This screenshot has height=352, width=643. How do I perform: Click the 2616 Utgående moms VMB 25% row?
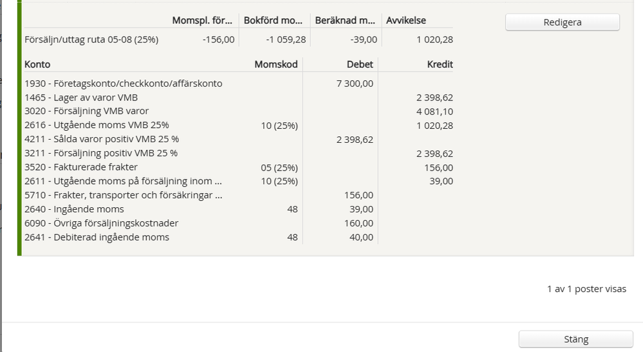tap(97, 125)
